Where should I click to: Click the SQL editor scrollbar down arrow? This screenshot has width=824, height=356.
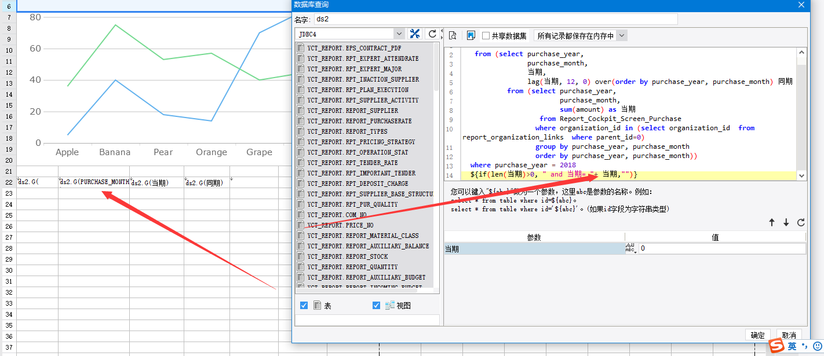[801, 175]
